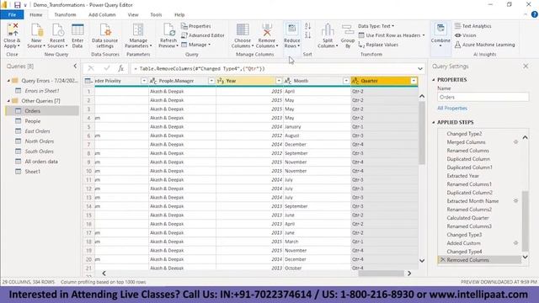The image size is (539, 303).
Task: Open Data source settings
Action: [x=104, y=30]
